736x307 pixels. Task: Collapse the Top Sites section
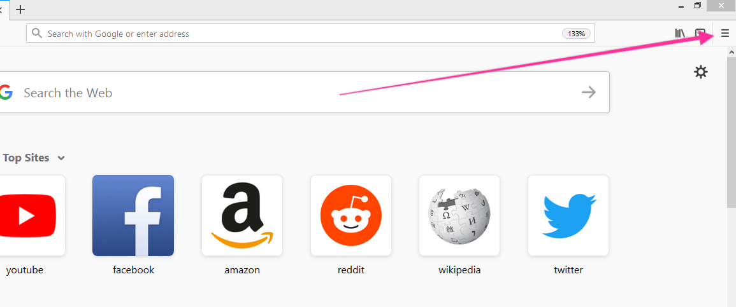click(61, 158)
